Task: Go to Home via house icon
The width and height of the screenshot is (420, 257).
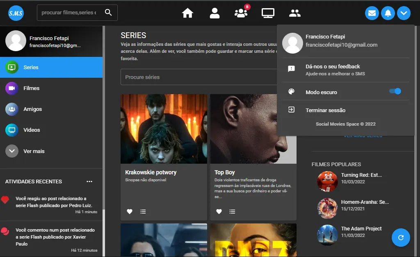Action: [187, 13]
